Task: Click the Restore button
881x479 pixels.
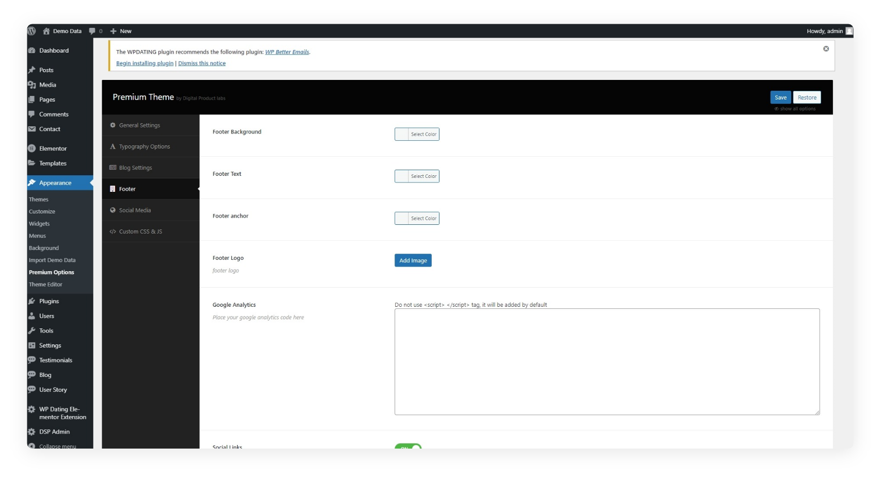Action: tap(807, 97)
